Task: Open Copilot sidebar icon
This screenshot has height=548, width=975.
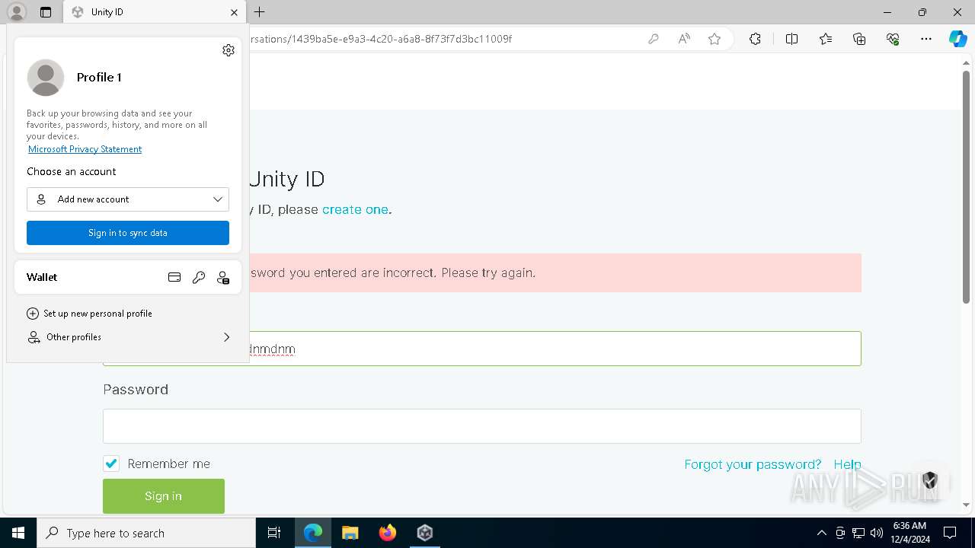Action: [957, 39]
